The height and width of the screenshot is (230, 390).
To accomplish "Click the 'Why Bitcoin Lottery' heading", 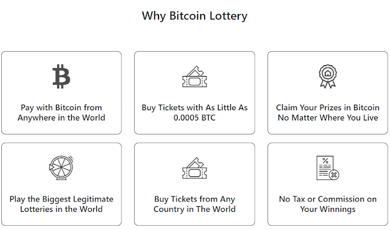I will click(x=194, y=16).
